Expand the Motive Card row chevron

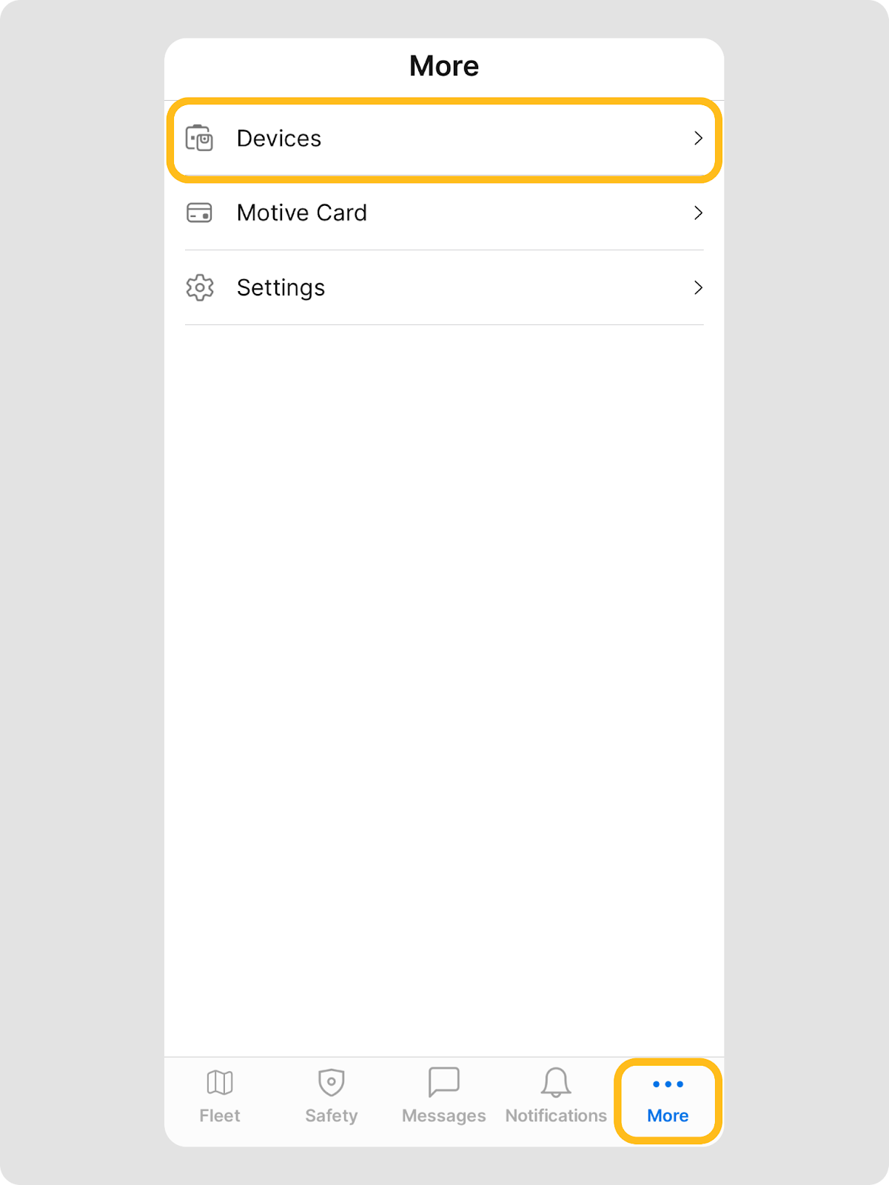click(698, 213)
